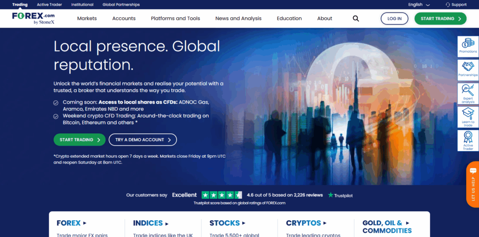
Task: Open the CRYPTOS market card heading
Action: click(x=306, y=223)
